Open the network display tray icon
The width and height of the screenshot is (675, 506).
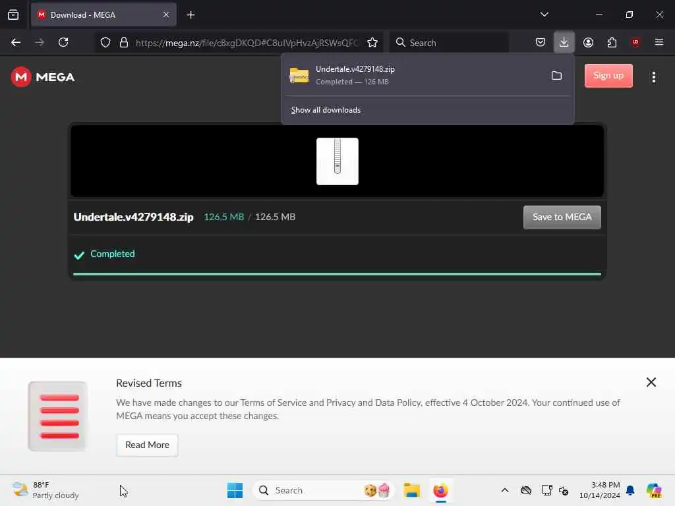(546, 490)
